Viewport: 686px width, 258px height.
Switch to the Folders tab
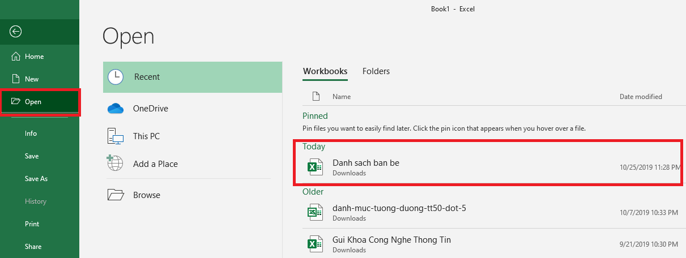pos(376,71)
